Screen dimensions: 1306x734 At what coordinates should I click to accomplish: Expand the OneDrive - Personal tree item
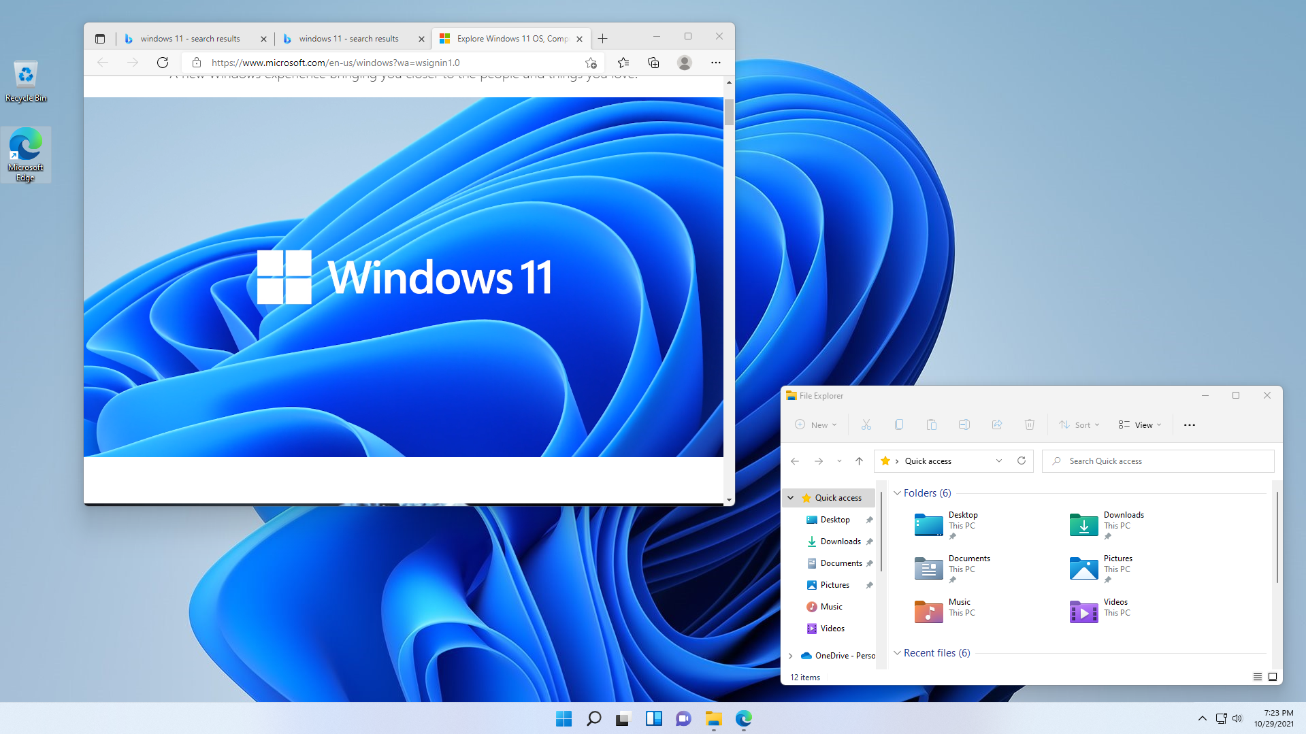coord(790,655)
